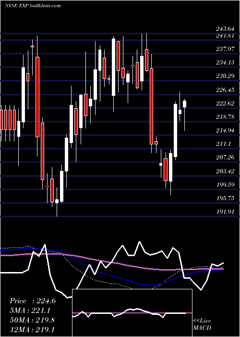Screen dimensions: 240x337
Task: Click the 234.13 price level label
Action: [x=225, y=63]
